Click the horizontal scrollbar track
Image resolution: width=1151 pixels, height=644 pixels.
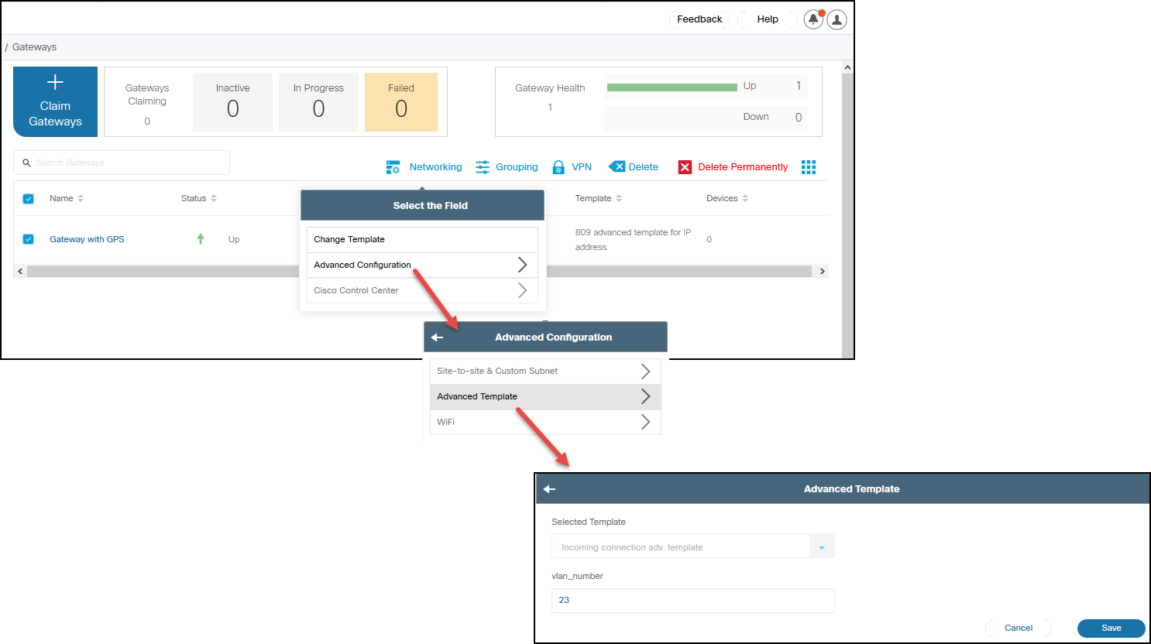tap(419, 272)
